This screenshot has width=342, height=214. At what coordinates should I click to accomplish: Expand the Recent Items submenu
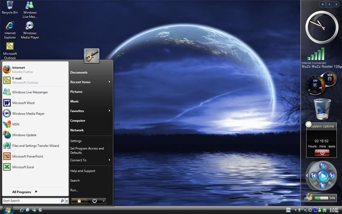pyautogui.click(x=90, y=82)
